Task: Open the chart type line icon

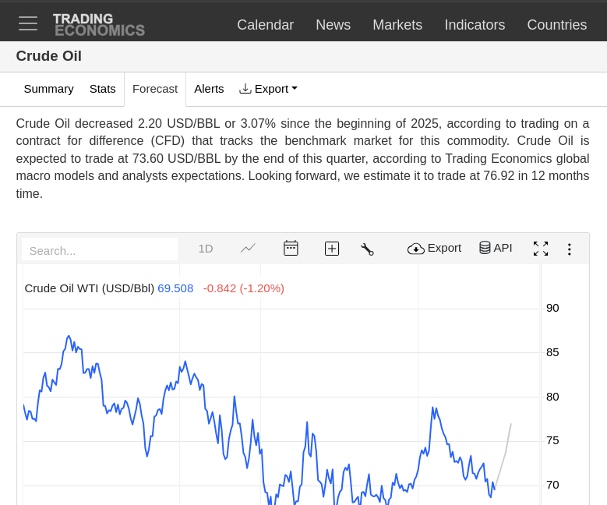Action: click(248, 249)
